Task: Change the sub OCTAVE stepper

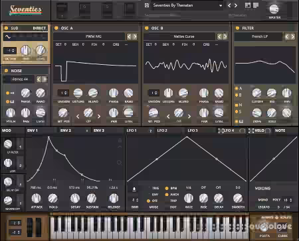Action: coord(10,50)
